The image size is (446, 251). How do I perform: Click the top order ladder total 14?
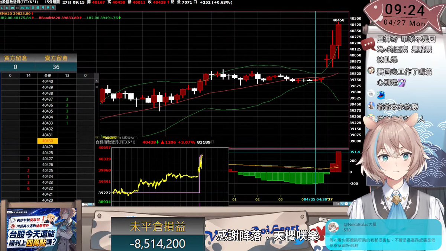(28, 75)
